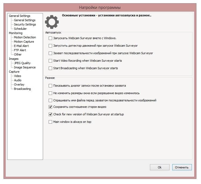The width and height of the screenshot is (201, 184).
Task: Open JPEG Quality settings
Action: pos(22,63)
